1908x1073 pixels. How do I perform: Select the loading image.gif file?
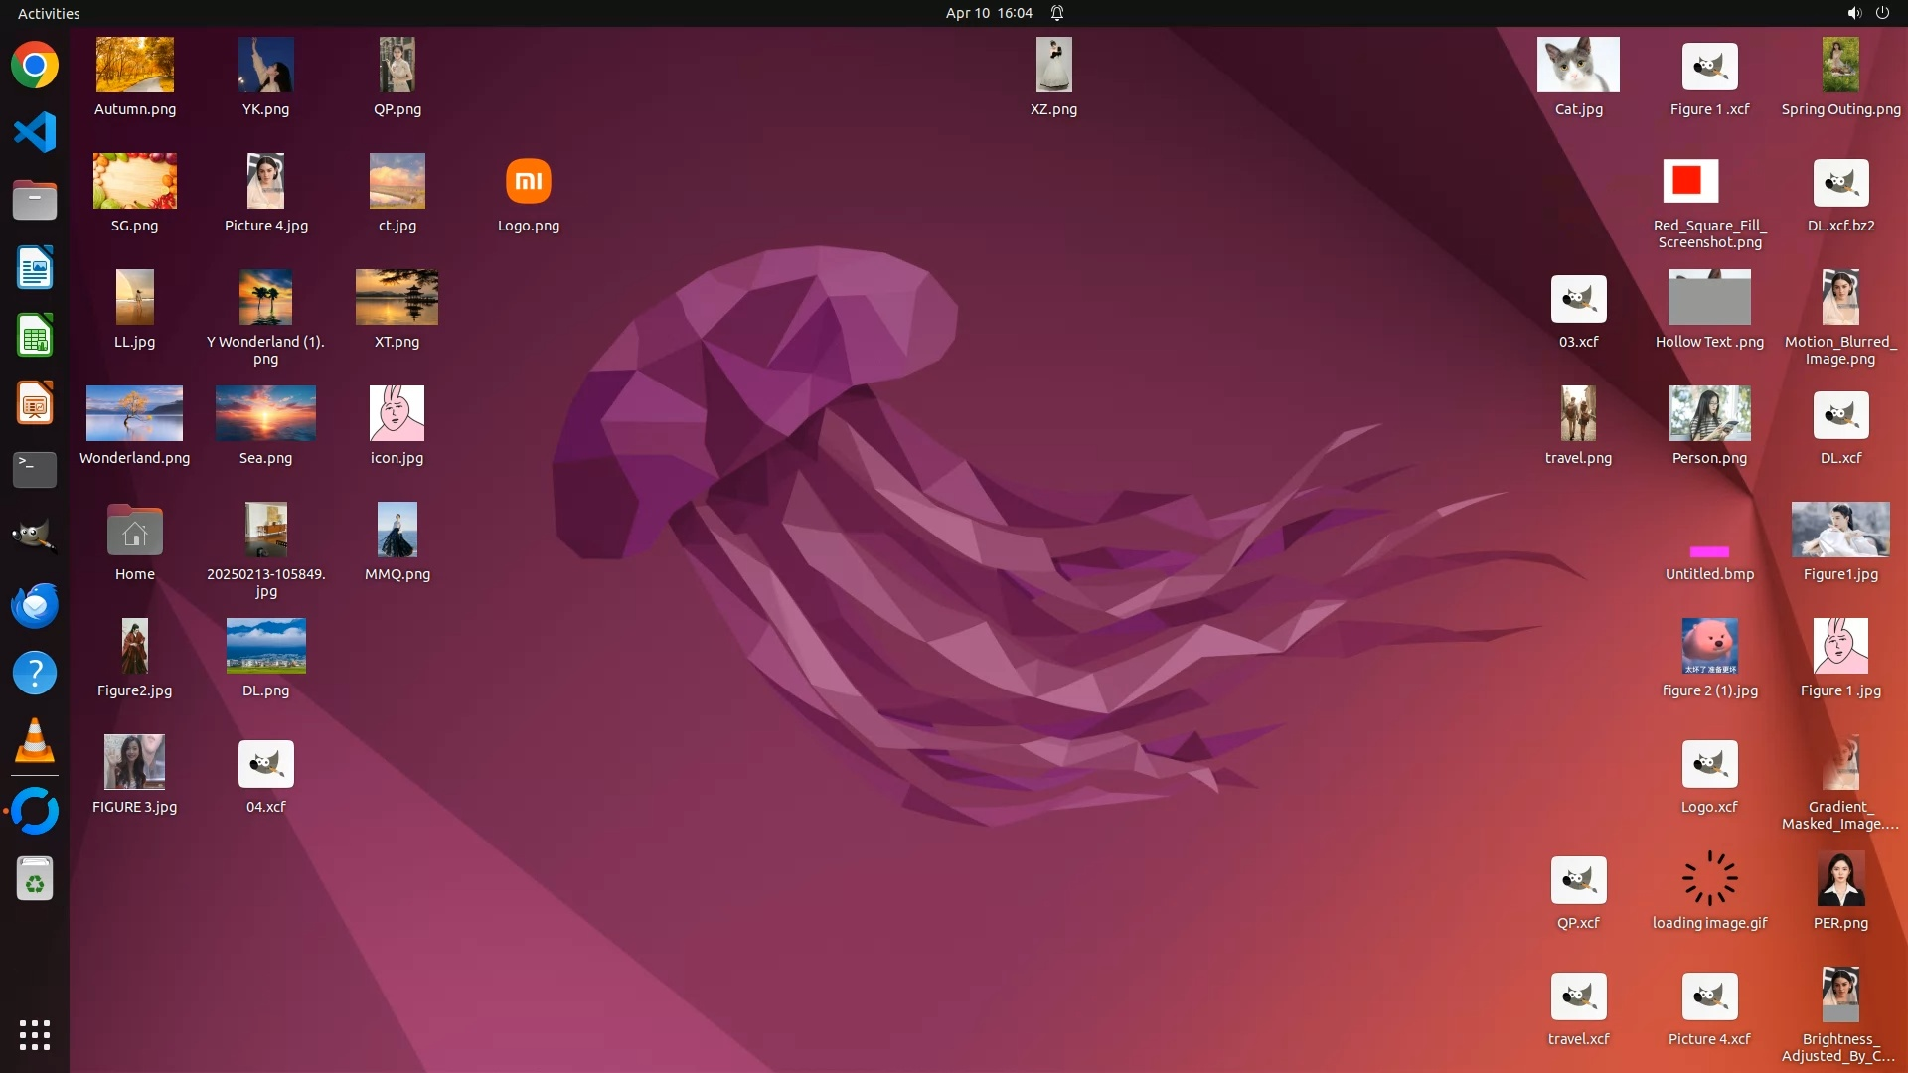tap(1709, 879)
